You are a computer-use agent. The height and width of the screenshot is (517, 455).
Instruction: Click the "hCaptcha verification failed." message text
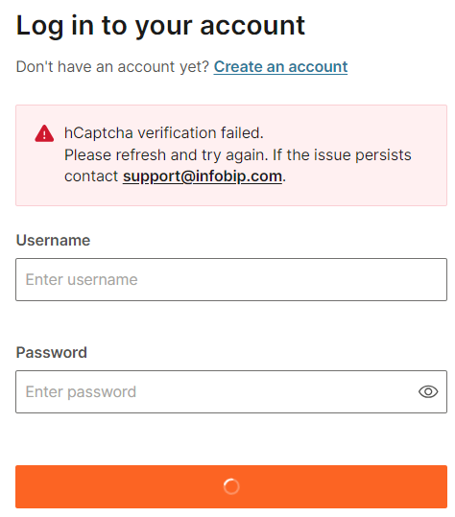[x=164, y=133]
